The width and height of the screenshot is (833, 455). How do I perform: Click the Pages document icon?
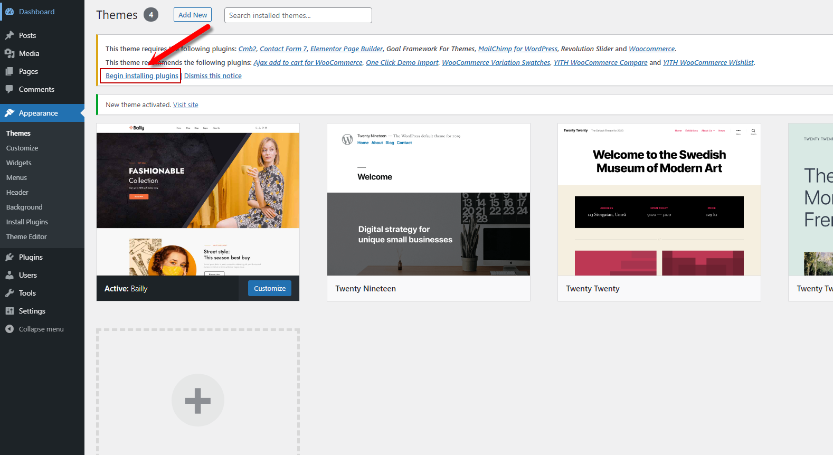tap(10, 71)
